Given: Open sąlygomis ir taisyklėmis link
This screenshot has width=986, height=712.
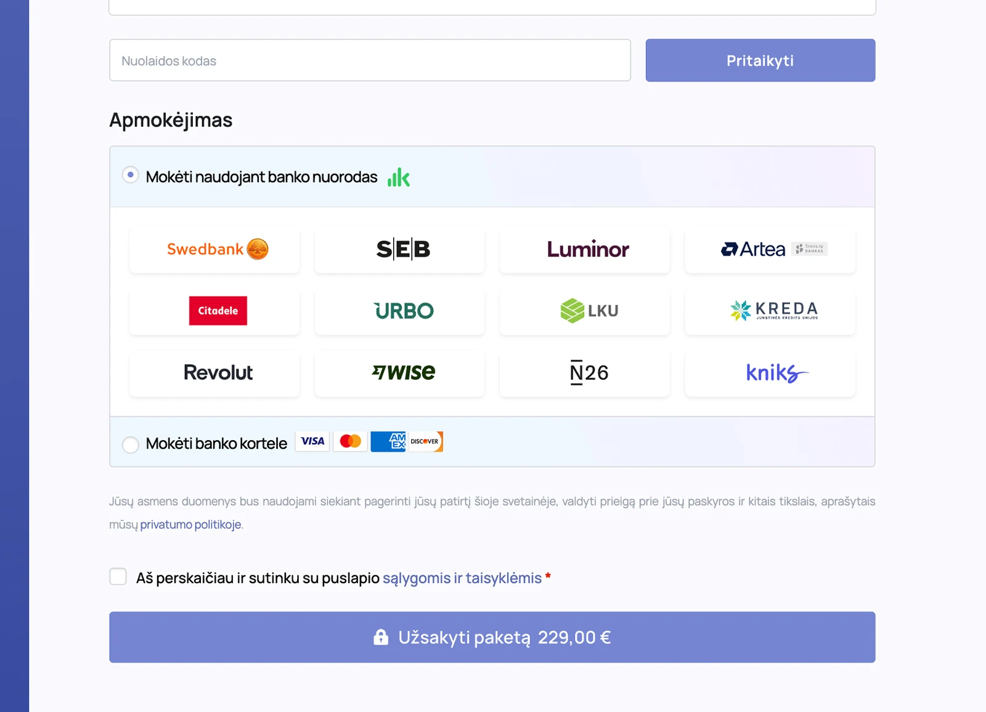Looking at the screenshot, I should (462, 578).
